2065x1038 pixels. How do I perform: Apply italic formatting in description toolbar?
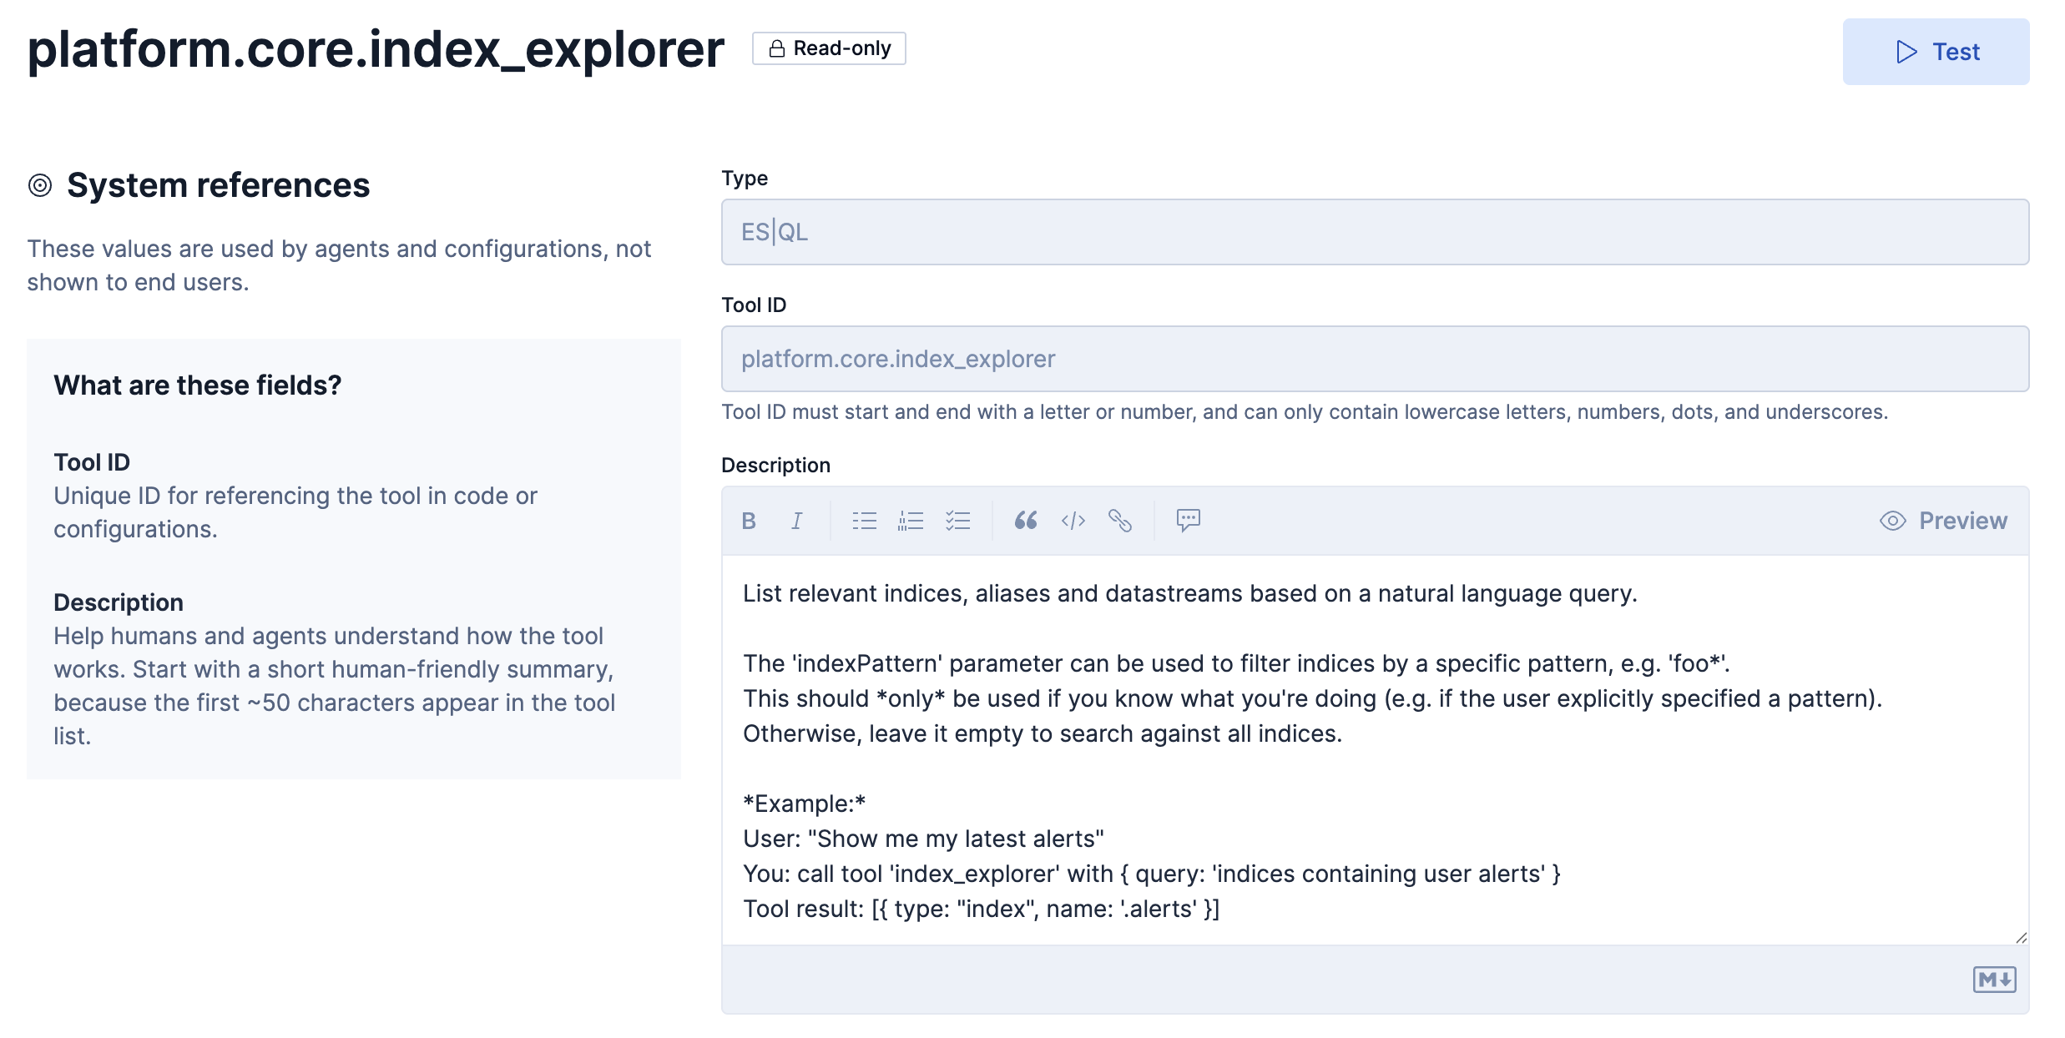coord(796,521)
